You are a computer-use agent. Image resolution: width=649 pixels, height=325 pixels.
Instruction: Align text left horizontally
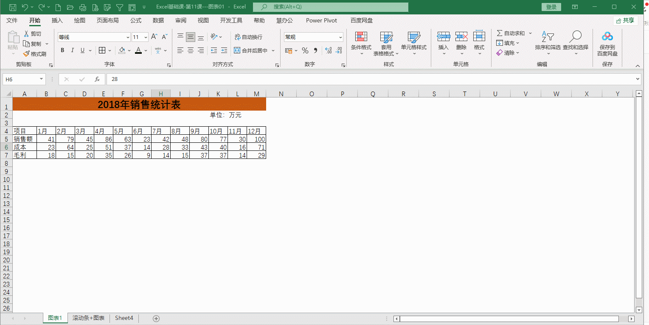point(180,50)
